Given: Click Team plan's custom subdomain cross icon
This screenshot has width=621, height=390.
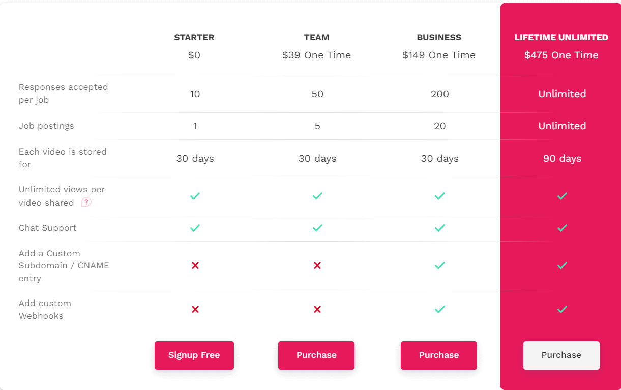Looking at the screenshot, I should [x=317, y=265].
